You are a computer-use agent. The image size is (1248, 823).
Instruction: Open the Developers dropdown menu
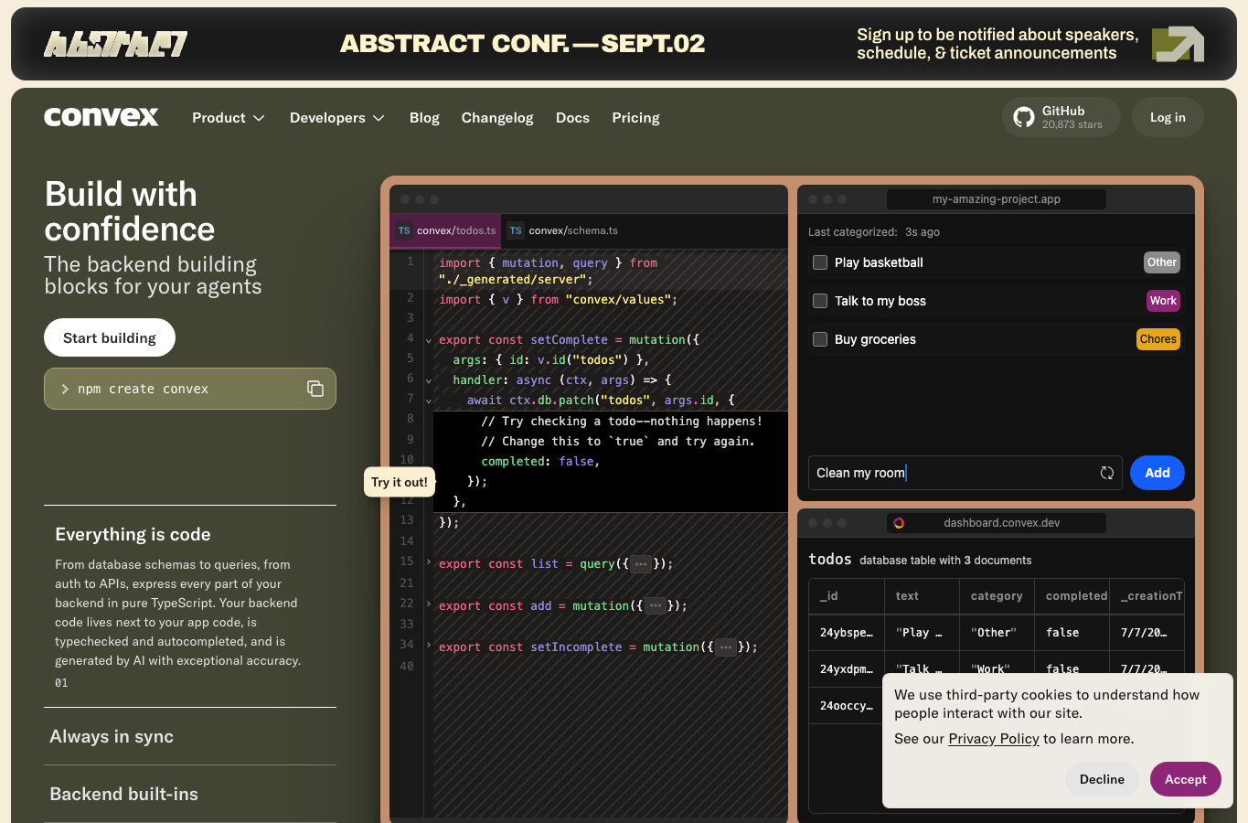(x=337, y=118)
